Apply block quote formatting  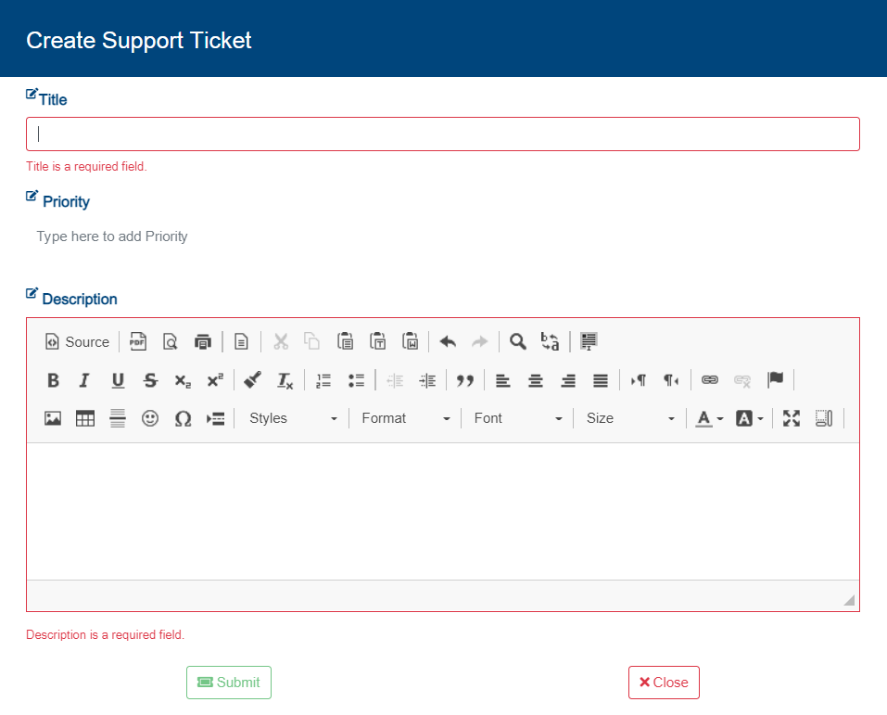click(465, 380)
